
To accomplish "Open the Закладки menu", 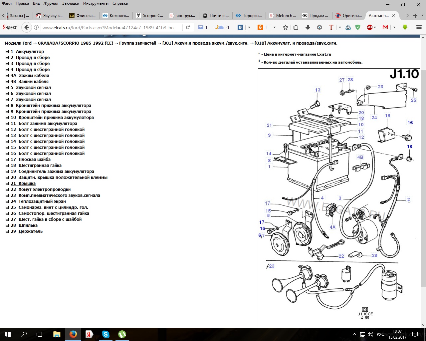I will (x=71, y=3).
